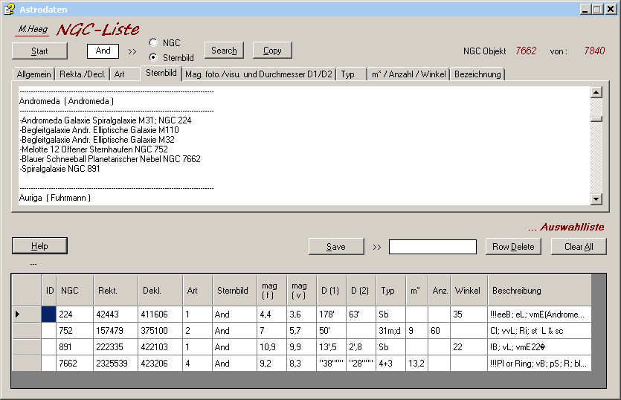This screenshot has height=400, width=621.
Task: Click the M.Heeg author label
Action: click(x=33, y=29)
